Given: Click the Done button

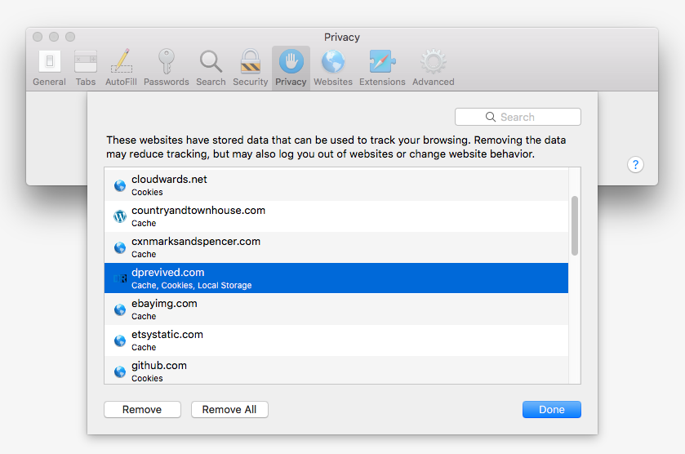Looking at the screenshot, I should coord(552,409).
